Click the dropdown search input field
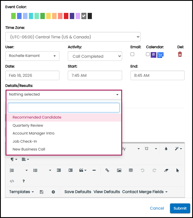Image resolution: width=193 pixels, height=218 pixels. (64, 108)
